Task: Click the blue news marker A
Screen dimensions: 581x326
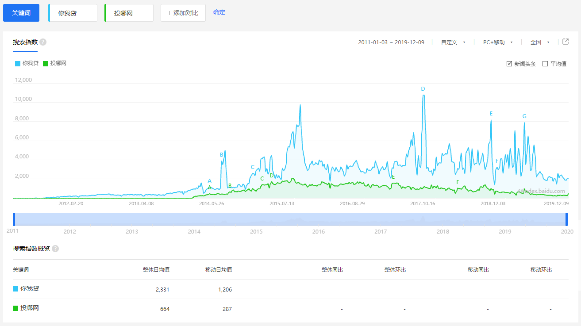Action: (x=210, y=181)
